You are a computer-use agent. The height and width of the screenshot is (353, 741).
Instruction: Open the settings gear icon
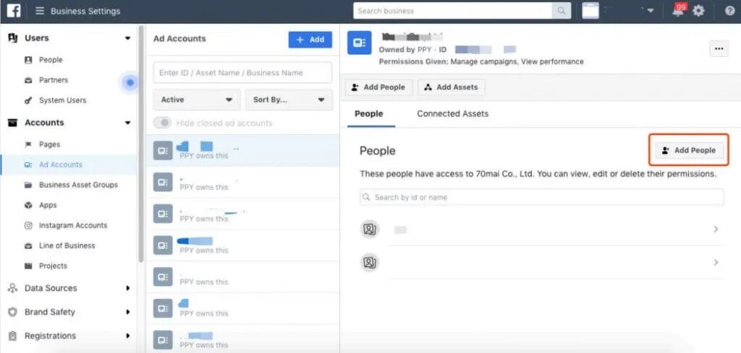click(698, 11)
